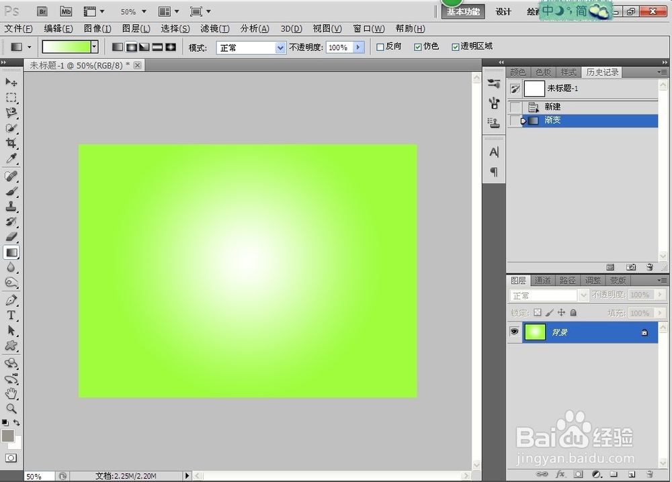Viewport: 672px width, 482px height.
Task: Switch to the 色板 tab
Action: click(542, 72)
